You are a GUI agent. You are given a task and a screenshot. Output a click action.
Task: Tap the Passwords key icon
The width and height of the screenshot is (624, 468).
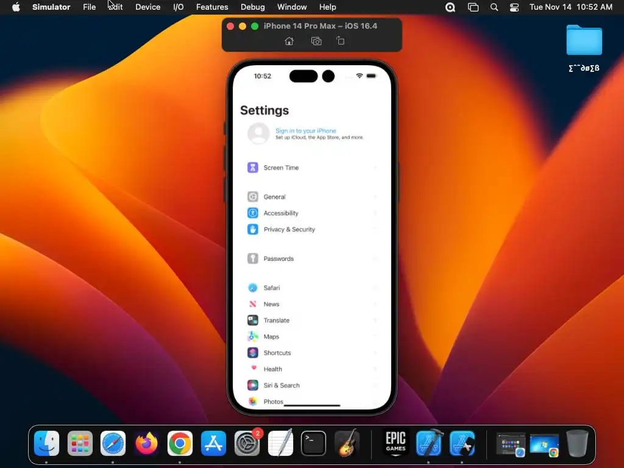pyautogui.click(x=253, y=258)
